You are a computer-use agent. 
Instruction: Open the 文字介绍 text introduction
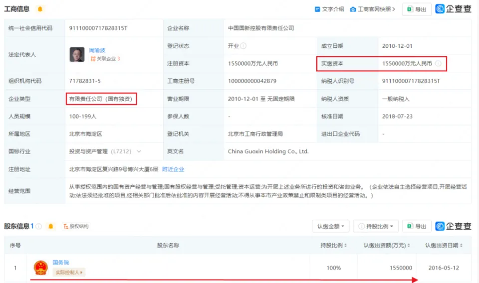(x=329, y=9)
